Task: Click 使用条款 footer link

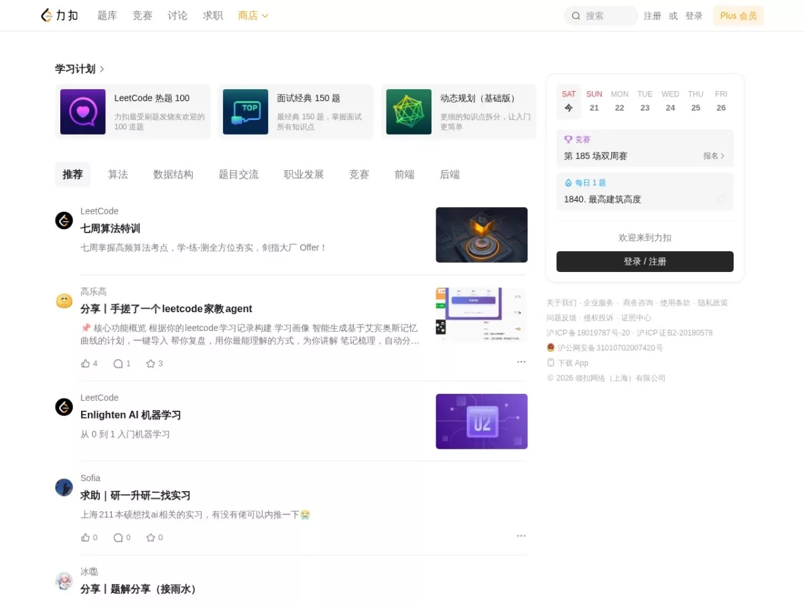Action: (x=675, y=303)
